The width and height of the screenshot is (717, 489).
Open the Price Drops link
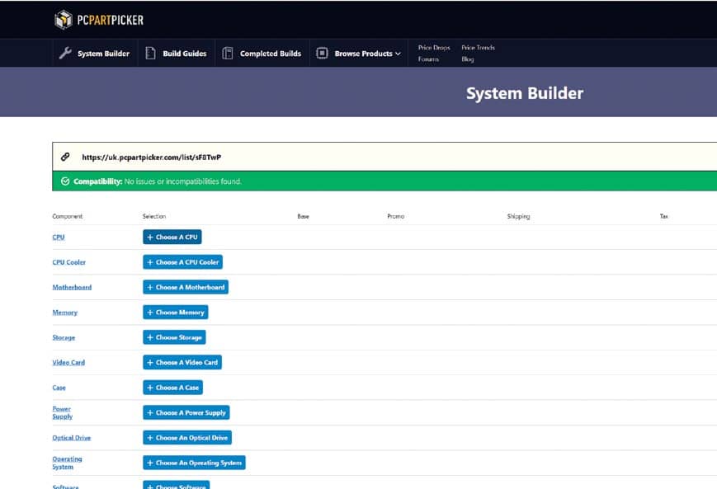click(434, 48)
